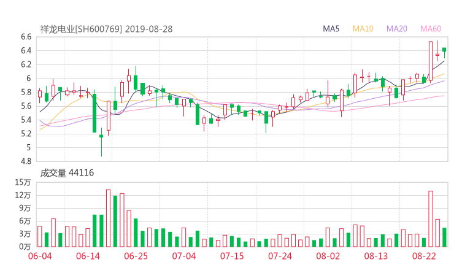Click the 4.8 price axis label
The height and width of the screenshot is (270, 454).
(x=25, y=161)
